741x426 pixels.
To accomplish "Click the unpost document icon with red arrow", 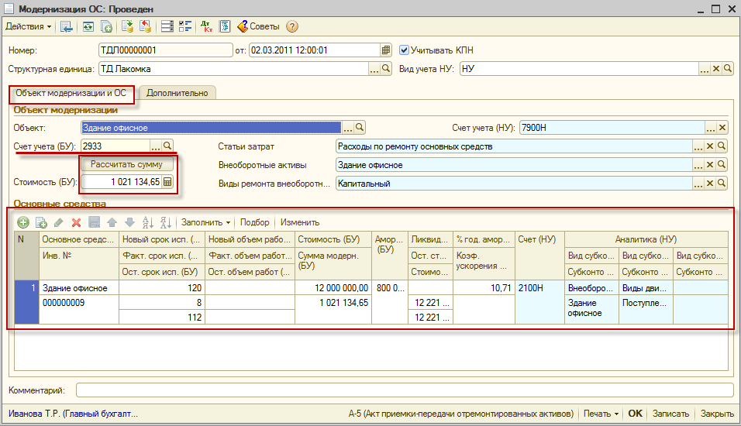I will [x=145, y=27].
